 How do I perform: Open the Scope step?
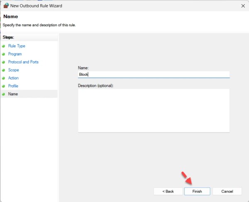(14, 70)
